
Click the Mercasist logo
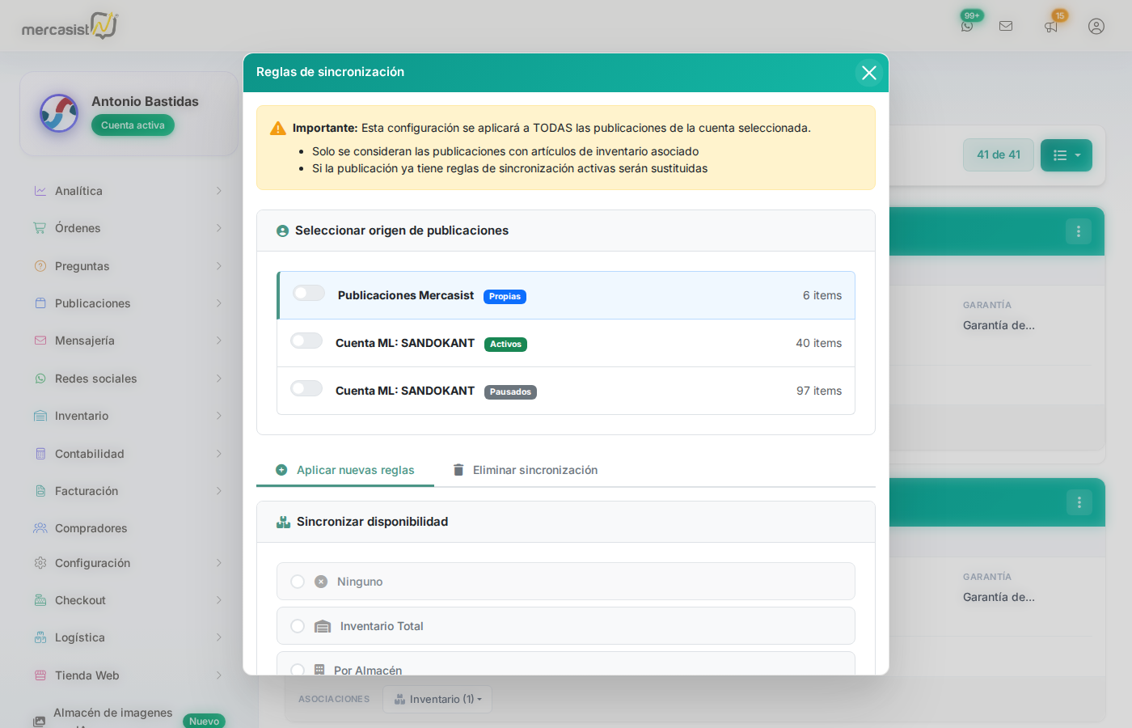coord(70,26)
